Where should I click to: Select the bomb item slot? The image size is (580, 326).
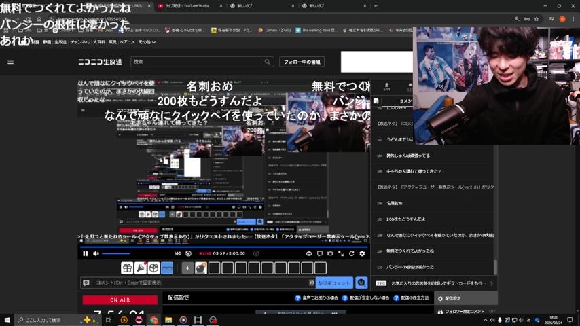201,268
